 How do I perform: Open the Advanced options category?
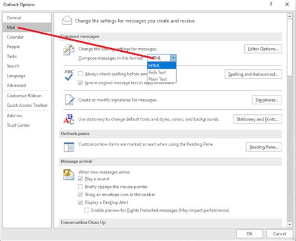(27, 85)
